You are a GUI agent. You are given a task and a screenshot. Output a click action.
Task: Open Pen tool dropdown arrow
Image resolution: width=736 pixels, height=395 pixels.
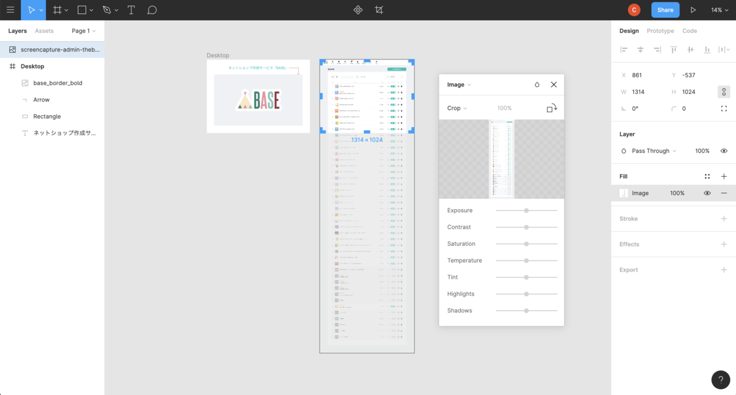coord(117,10)
